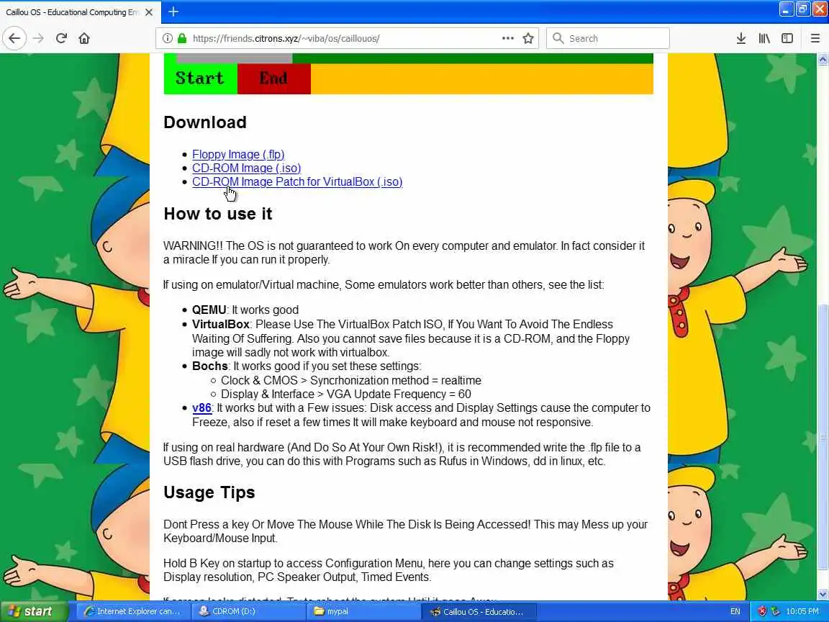The image size is (829, 622).
Task: Click the How to use it heading
Action: [x=218, y=214]
